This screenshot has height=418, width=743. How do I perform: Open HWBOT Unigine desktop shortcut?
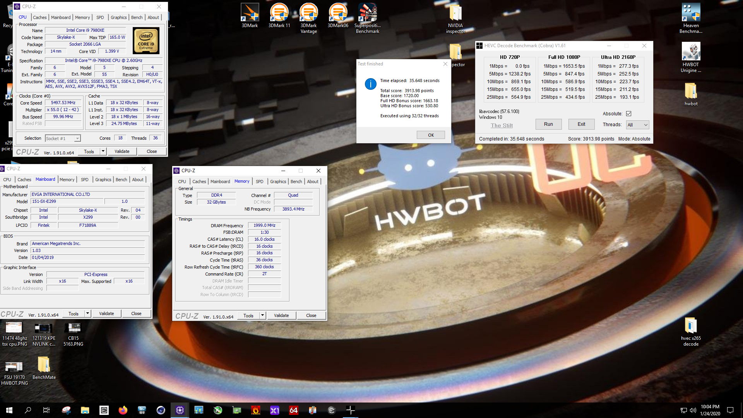click(x=691, y=57)
